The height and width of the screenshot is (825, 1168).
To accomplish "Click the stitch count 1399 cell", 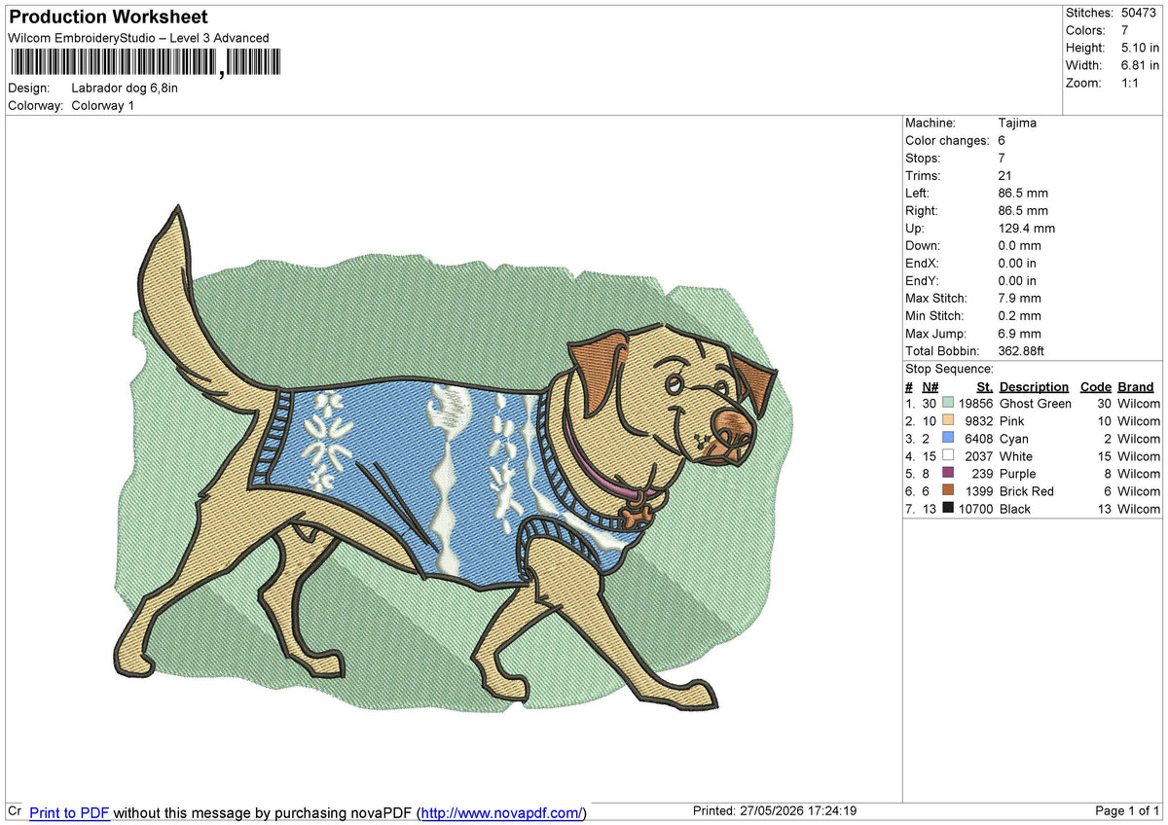I will pyautogui.click(x=979, y=491).
